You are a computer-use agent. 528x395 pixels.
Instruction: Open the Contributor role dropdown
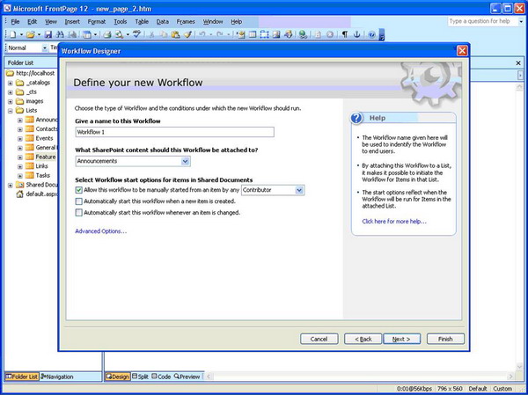pos(299,190)
